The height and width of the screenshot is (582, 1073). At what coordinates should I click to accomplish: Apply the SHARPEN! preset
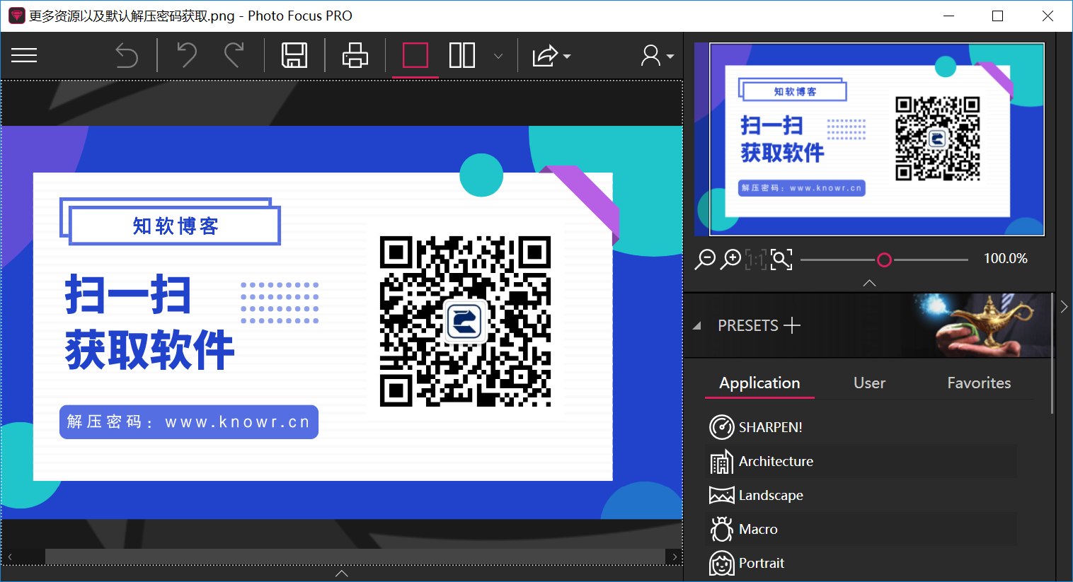tap(862, 427)
